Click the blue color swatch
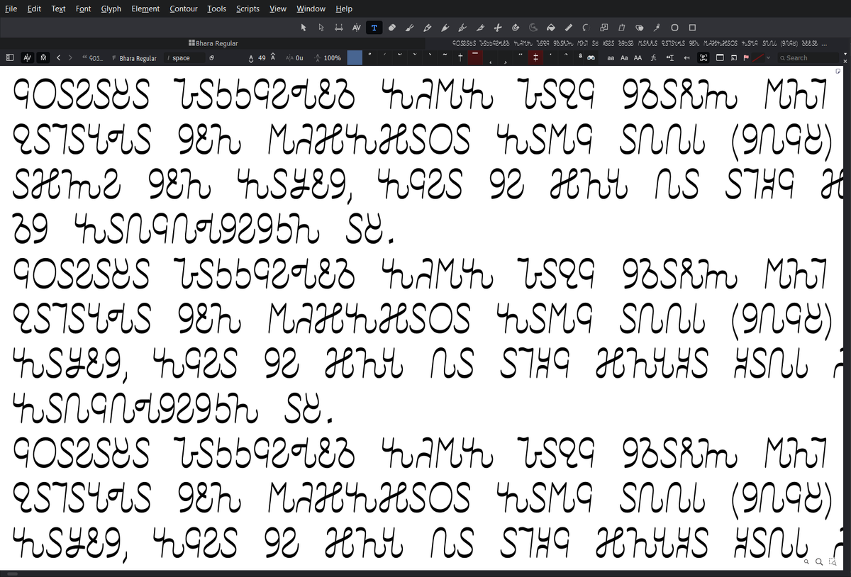Screen dimensions: 851x577 click(x=355, y=57)
